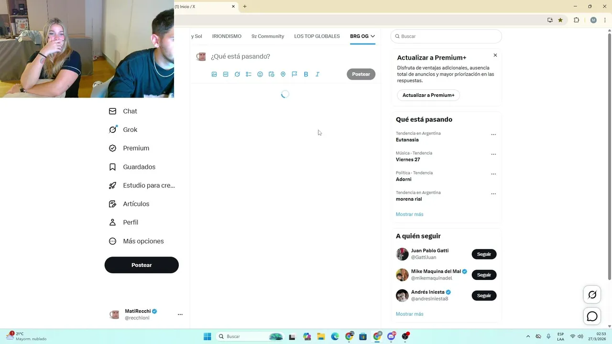Open OBS Studio from taskbar
Viewport: 612px width, 344px height.
coord(405,336)
